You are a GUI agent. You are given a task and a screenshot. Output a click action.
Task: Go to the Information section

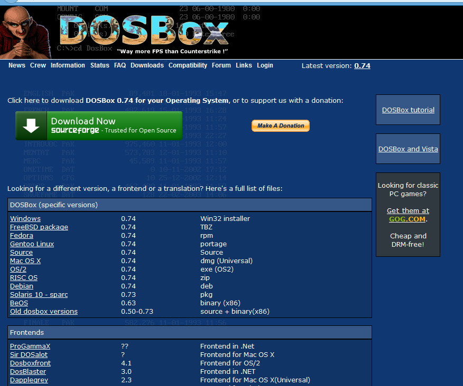[68, 65]
